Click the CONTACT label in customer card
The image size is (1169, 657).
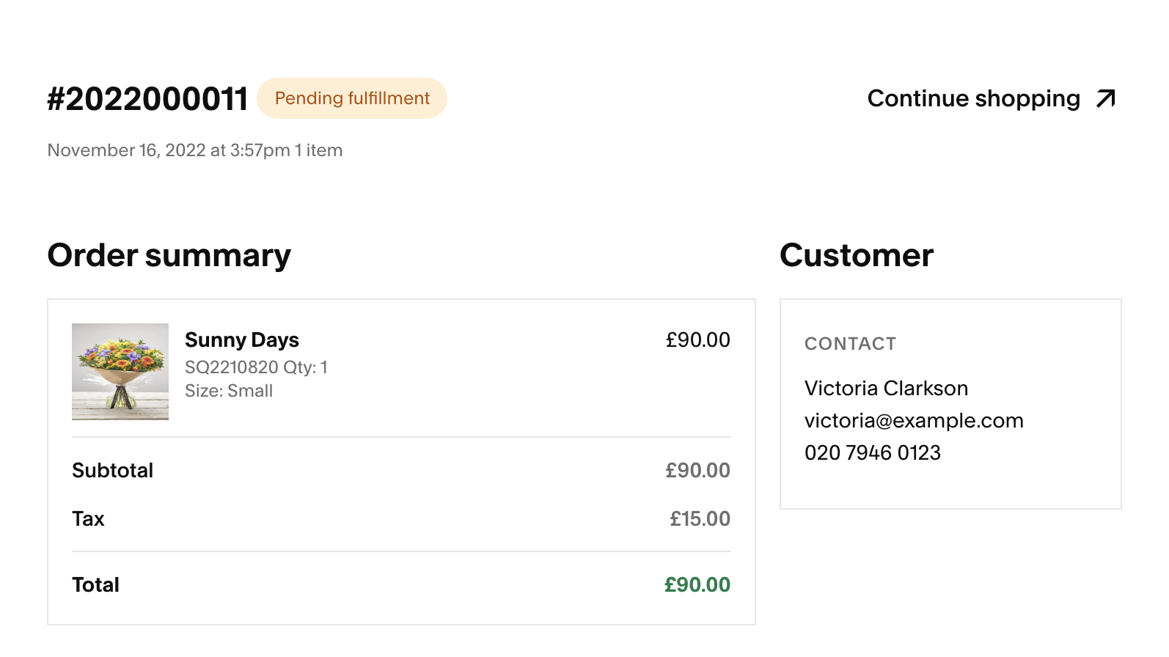click(851, 344)
